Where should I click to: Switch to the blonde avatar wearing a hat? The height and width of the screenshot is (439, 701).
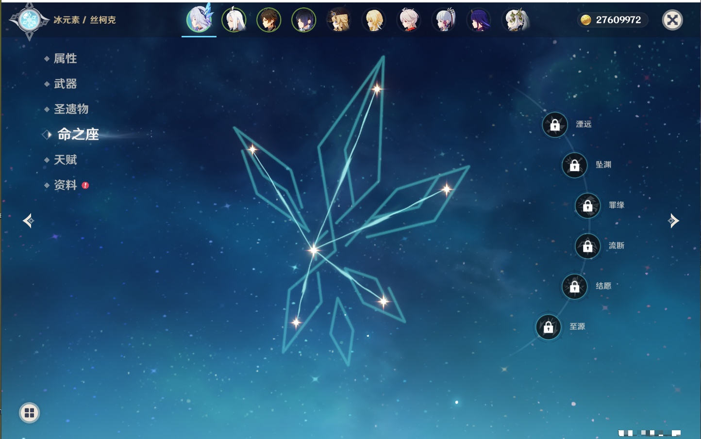(339, 20)
